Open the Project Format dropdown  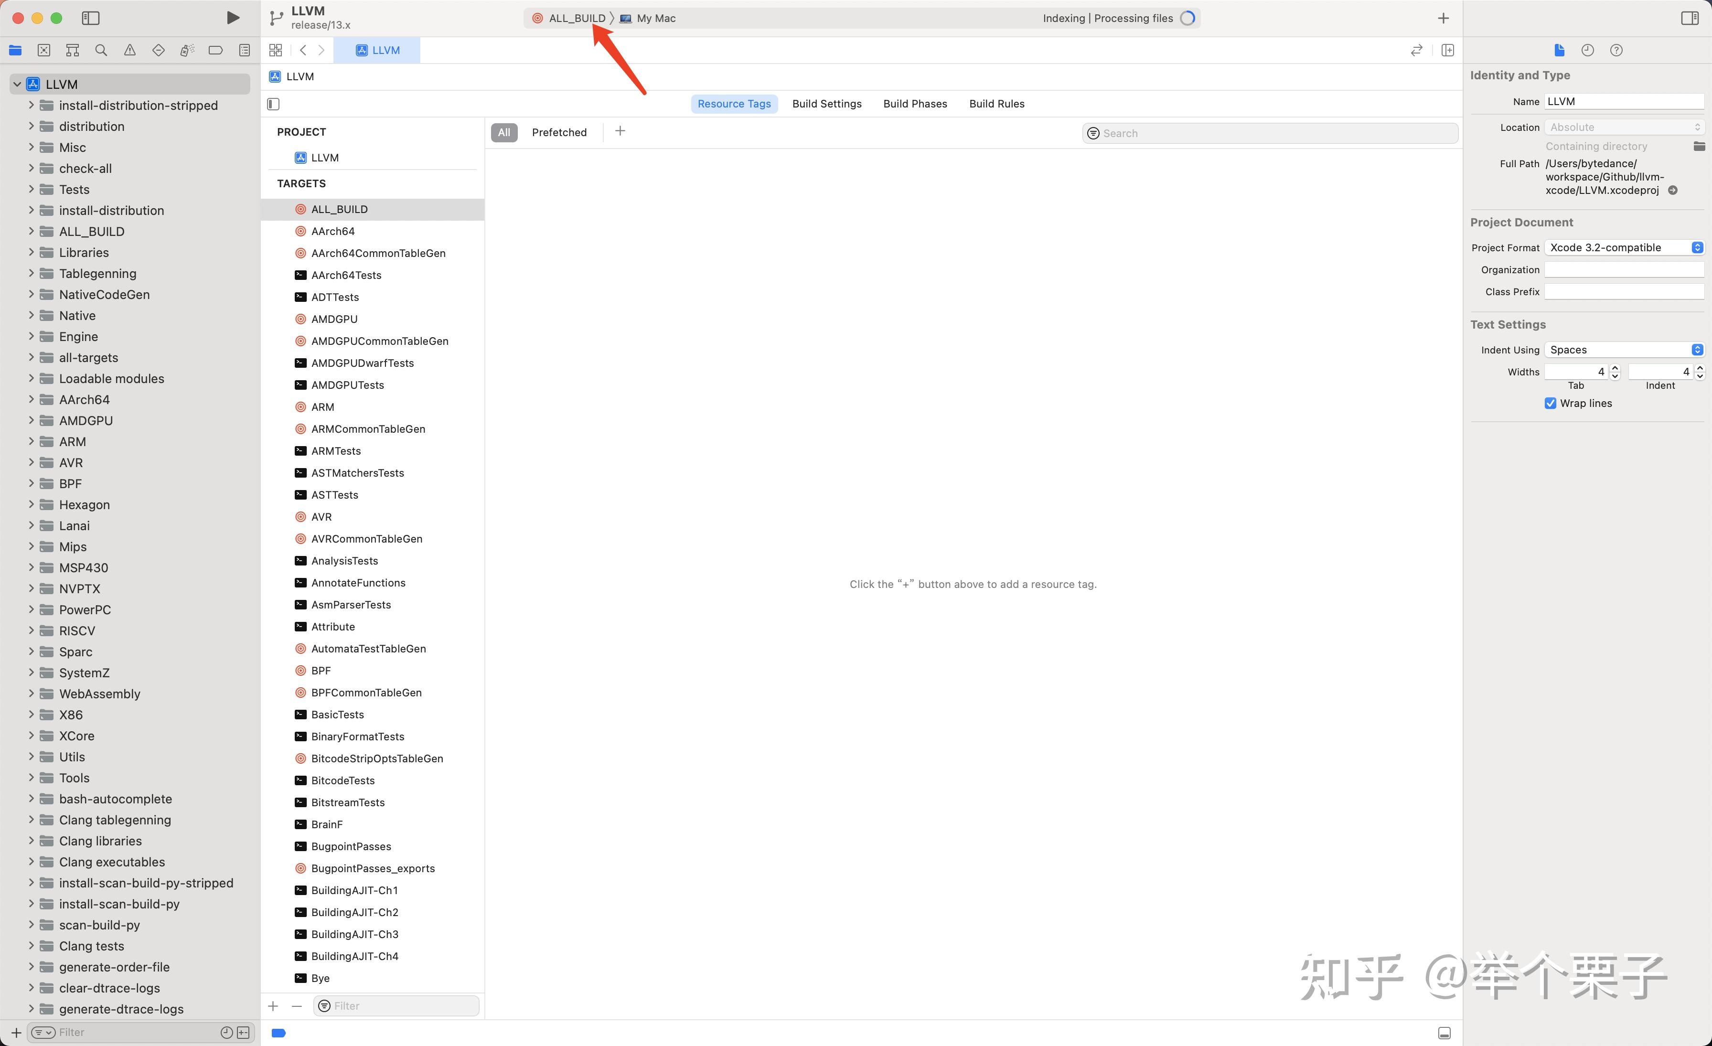click(x=1624, y=248)
